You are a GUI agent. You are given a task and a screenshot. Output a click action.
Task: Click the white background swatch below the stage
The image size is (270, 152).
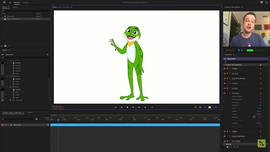pos(209,107)
